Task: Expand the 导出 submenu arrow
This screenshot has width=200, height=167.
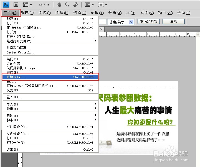Action: click(95, 108)
